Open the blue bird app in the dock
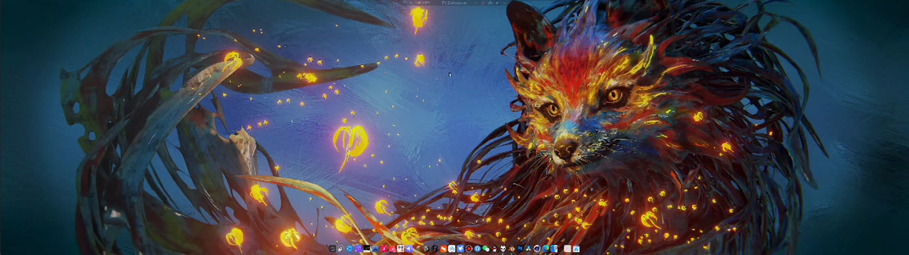Screen dimensions: 909x255 (x=460, y=249)
